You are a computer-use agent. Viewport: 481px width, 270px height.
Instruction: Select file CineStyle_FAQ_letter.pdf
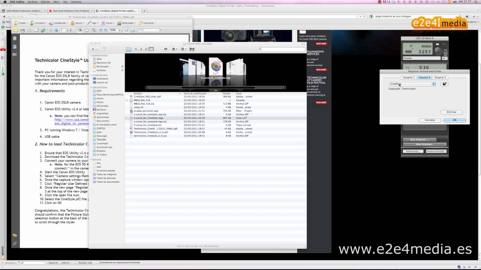pyautogui.click(x=147, y=97)
